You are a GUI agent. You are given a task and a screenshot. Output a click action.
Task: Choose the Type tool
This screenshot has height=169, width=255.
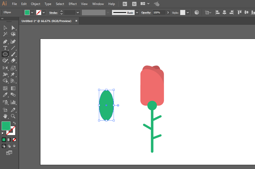click(5, 48)
